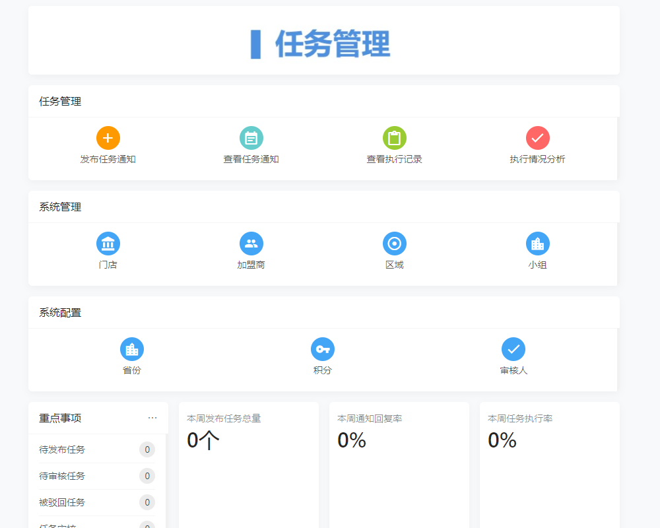Open the 积分 points configuration icon
Screen dimensions: 660x528
322,349
